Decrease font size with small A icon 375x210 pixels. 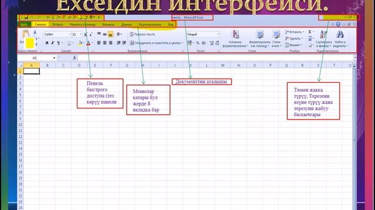pos(91,34)
